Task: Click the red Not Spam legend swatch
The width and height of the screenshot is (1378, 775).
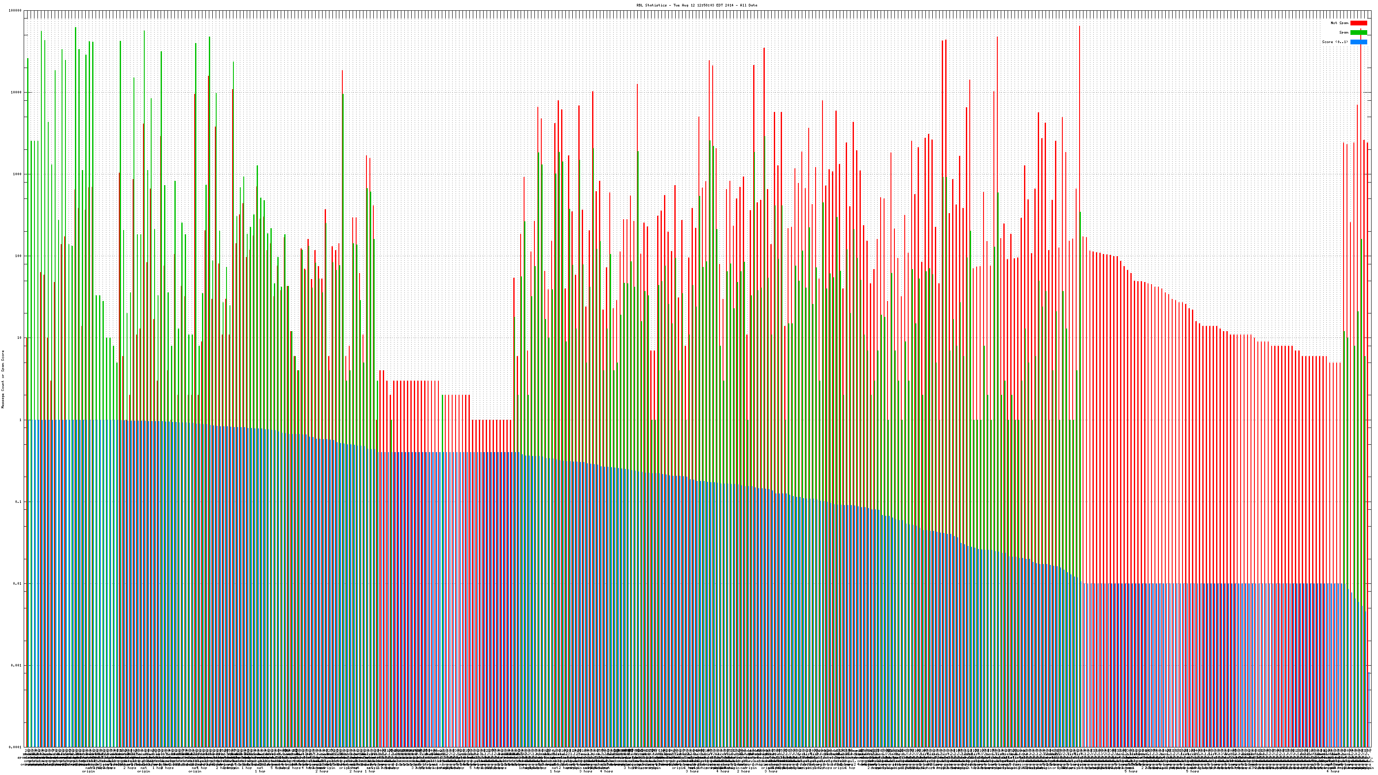Action: (x=1358, y=23)
